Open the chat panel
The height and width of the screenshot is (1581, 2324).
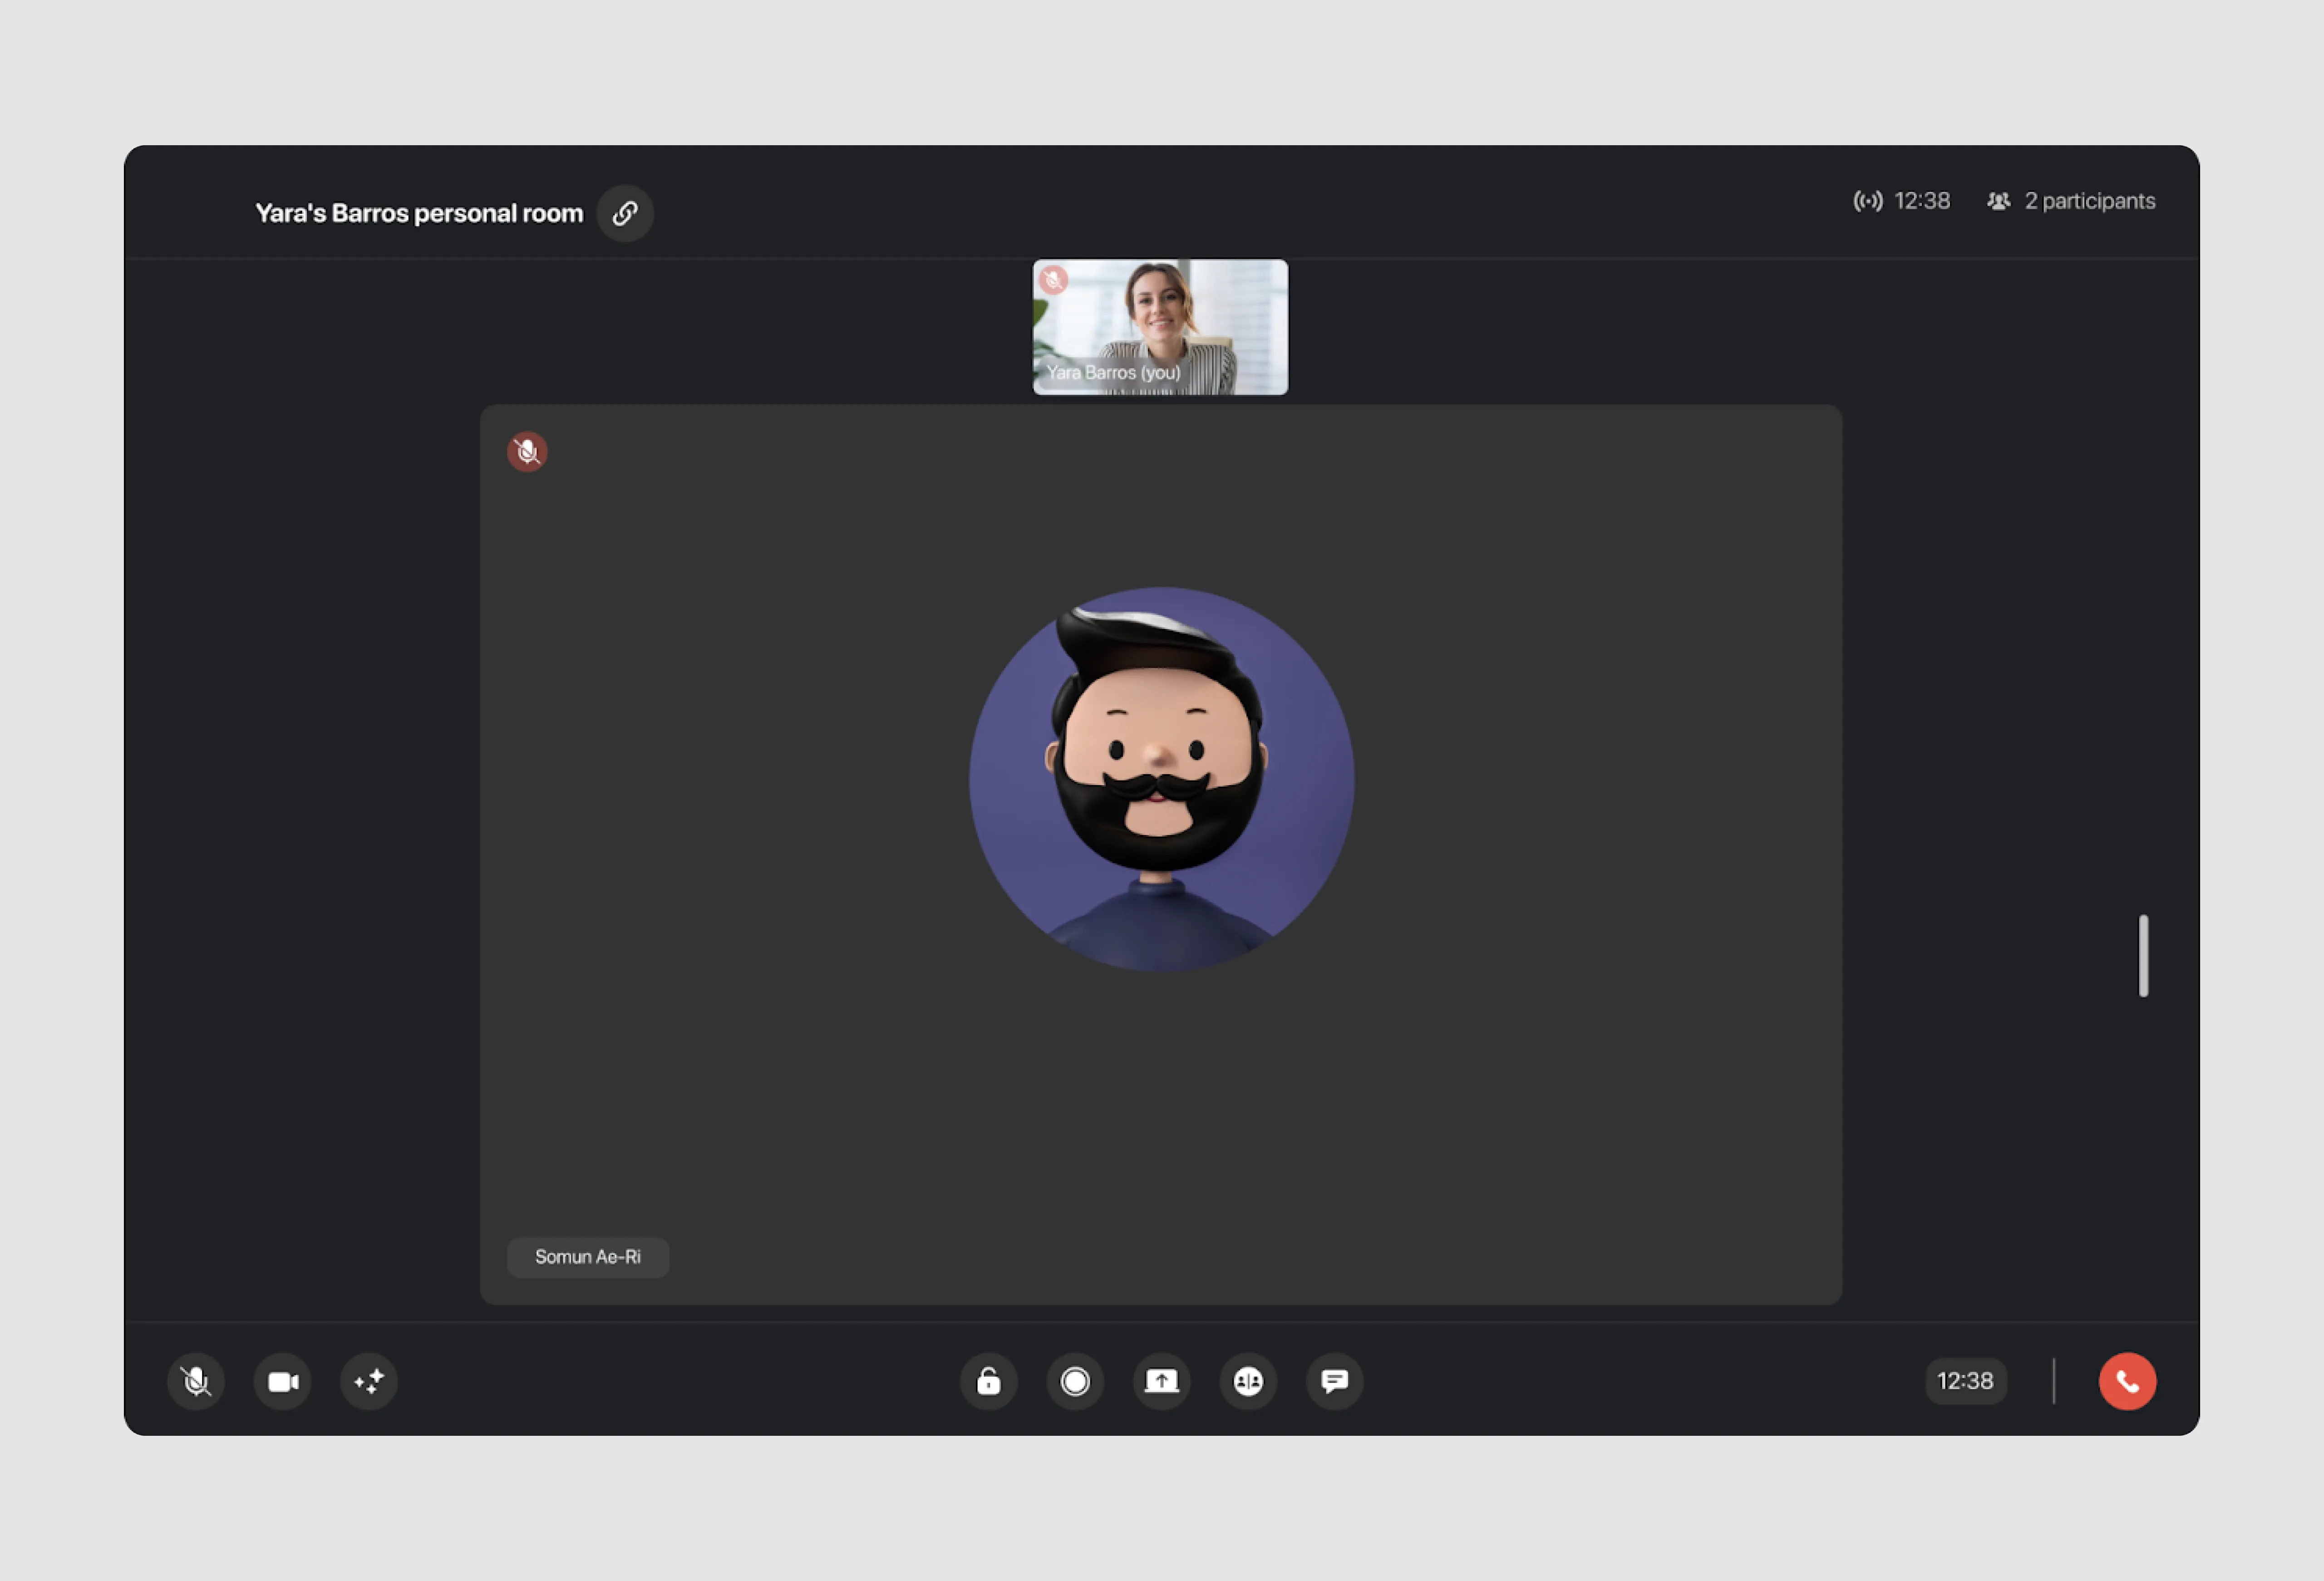1334,1382
